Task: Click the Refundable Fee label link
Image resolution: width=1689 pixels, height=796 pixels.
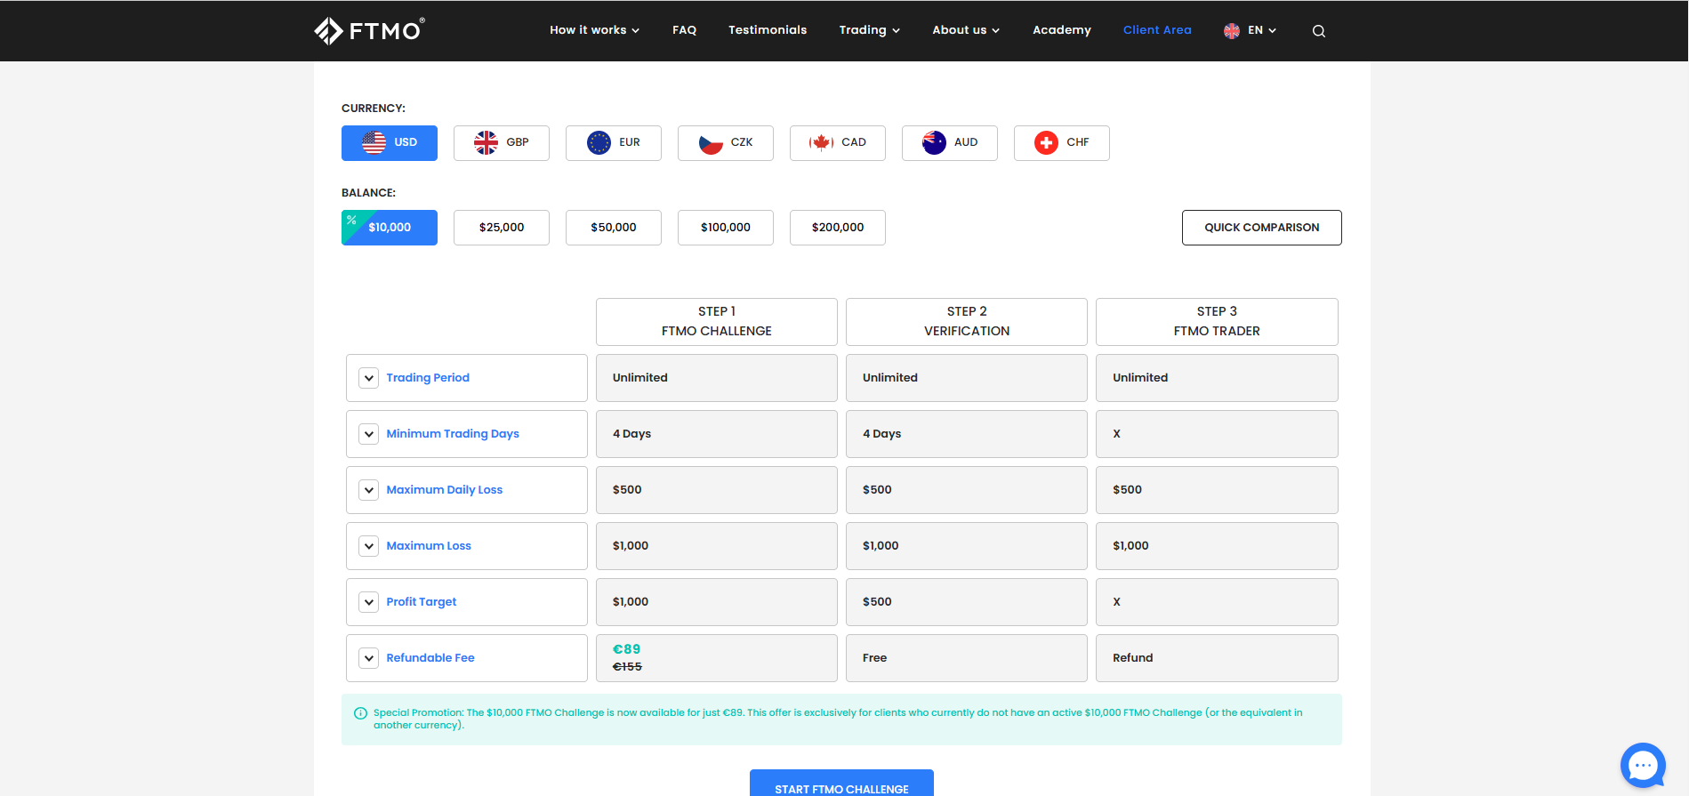Action: [x=430, y=658]
